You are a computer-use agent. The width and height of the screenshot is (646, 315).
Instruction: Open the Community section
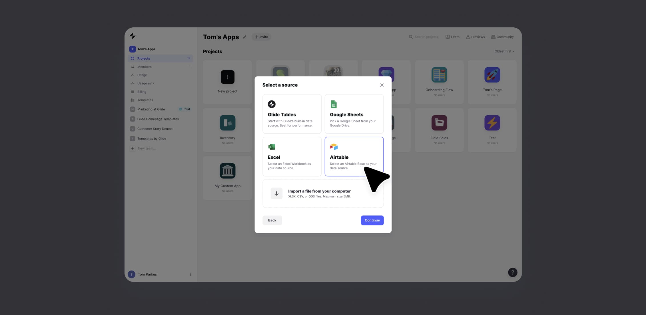502,37
